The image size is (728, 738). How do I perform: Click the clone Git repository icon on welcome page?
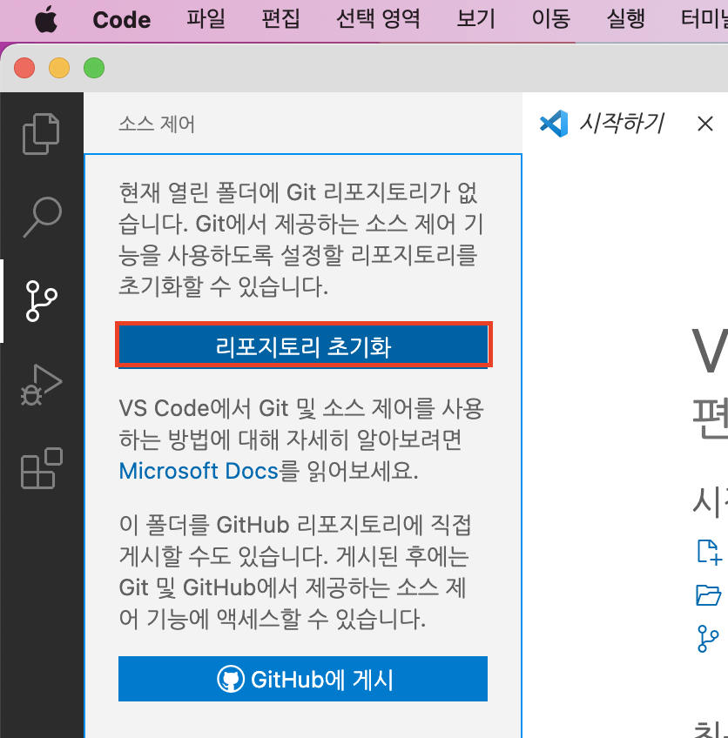point(708,639)
